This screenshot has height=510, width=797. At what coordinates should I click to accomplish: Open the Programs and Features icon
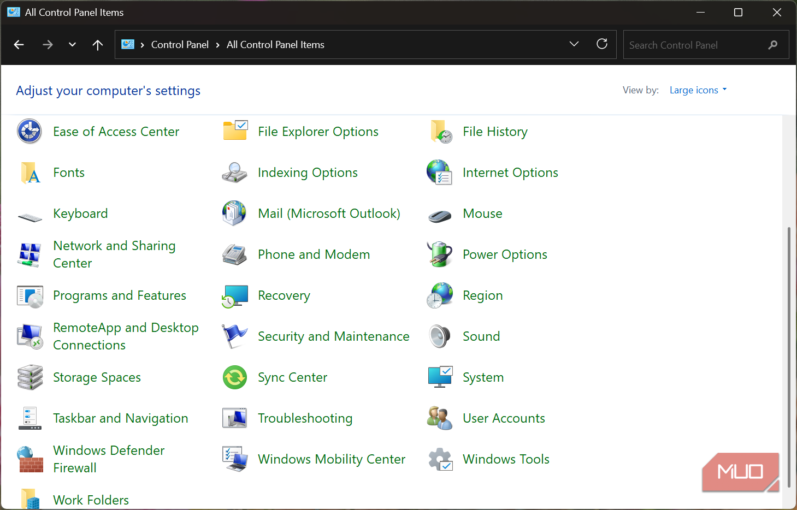coord(29,295)
